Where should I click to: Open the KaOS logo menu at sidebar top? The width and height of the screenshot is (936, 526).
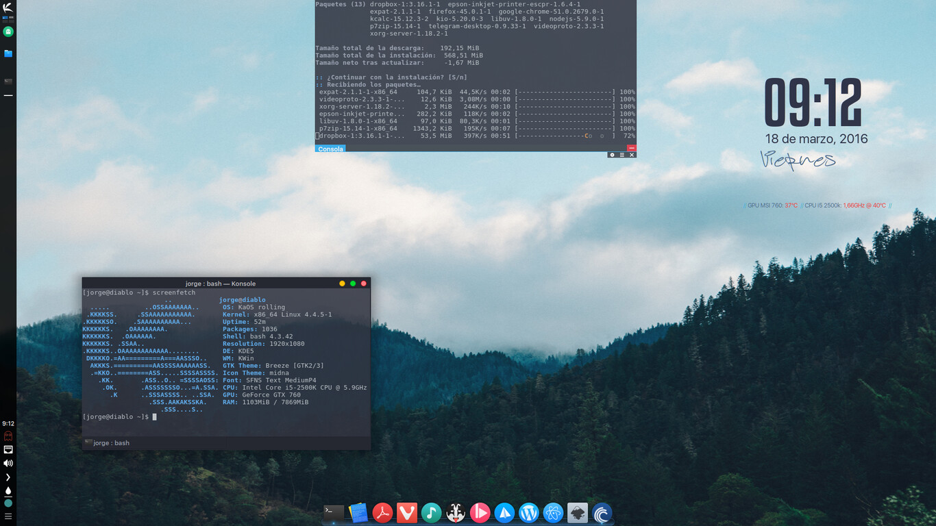pos(8,7)
